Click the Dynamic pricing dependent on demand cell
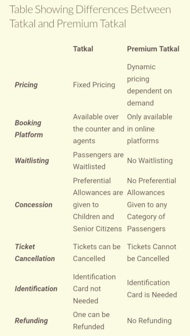190x336 pixels. 149,85
